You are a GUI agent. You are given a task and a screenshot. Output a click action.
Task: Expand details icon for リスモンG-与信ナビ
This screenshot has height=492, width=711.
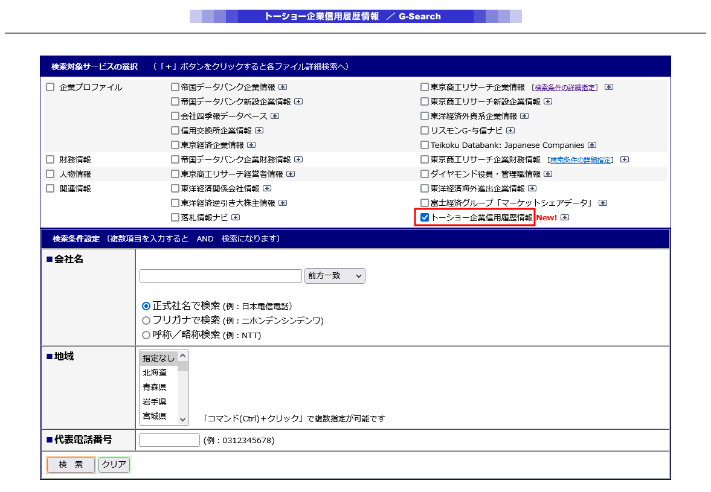click(510, 130)
